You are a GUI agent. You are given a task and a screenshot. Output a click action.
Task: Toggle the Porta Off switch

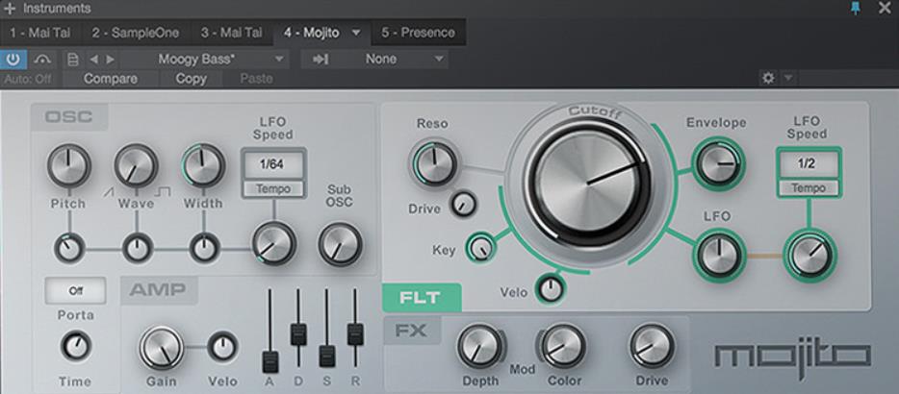pos(76,291)
